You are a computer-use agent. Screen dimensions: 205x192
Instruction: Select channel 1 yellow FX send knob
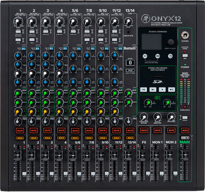click(18, 112)
